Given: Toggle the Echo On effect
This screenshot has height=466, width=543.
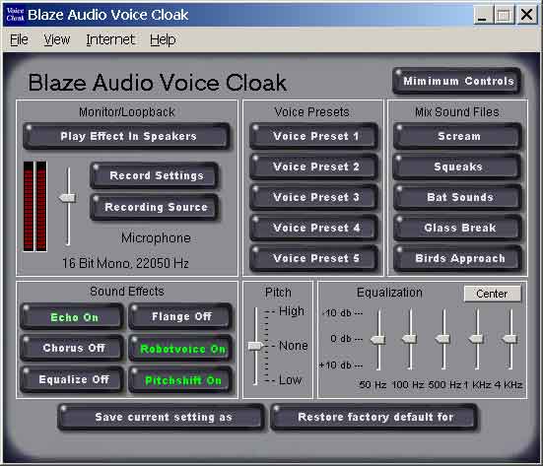Looking at the screenshot, I should pos(72,317).
